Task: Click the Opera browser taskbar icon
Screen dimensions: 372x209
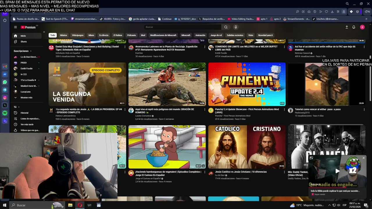Action: point(80,205)
